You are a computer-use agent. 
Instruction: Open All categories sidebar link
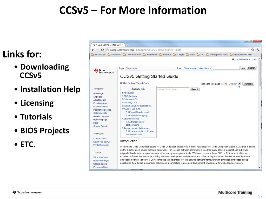(x=99, y=100)
